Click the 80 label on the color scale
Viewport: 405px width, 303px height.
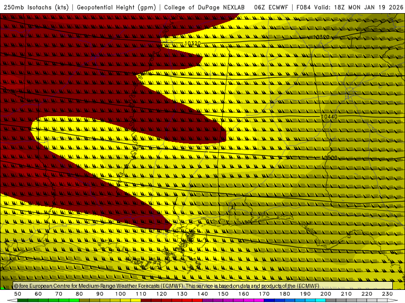[79, 294]
